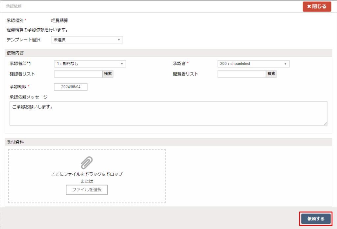
Task: Click the message textarea resize handle
Action: click(325, 124)
